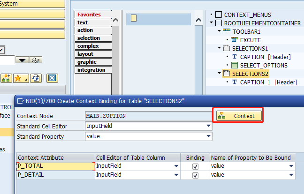
Task: Select the selection palette tab
Action: tap(93, 38)
